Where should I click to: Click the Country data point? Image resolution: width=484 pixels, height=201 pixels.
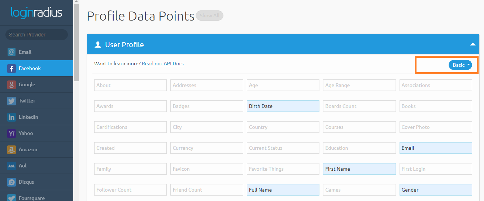pos(283,127)
